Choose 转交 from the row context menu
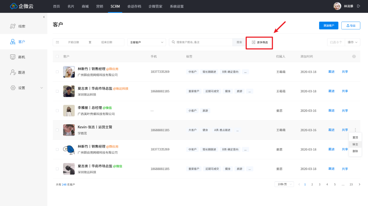The width and height of the screenshot is (368, 206). pyautogui.click(x=355, y=144)
